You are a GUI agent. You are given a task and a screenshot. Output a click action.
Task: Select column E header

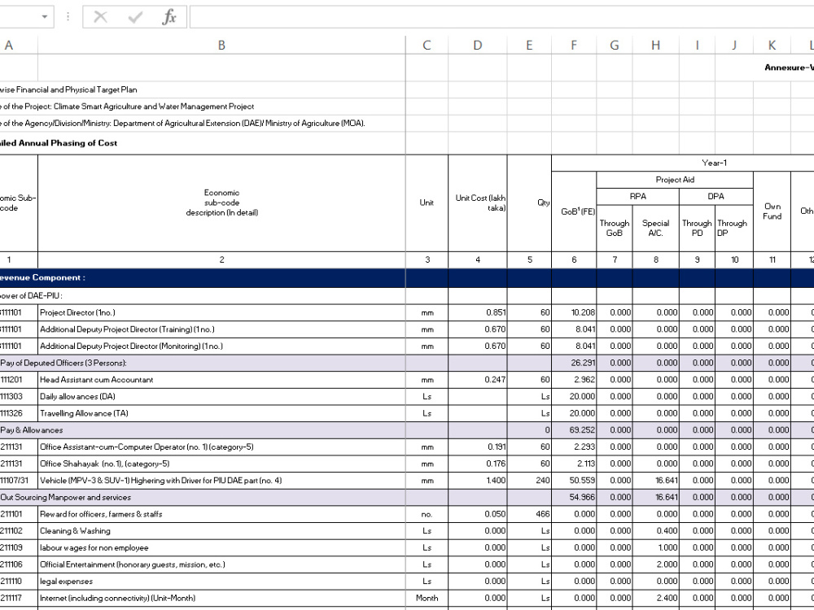click(530, 45)
